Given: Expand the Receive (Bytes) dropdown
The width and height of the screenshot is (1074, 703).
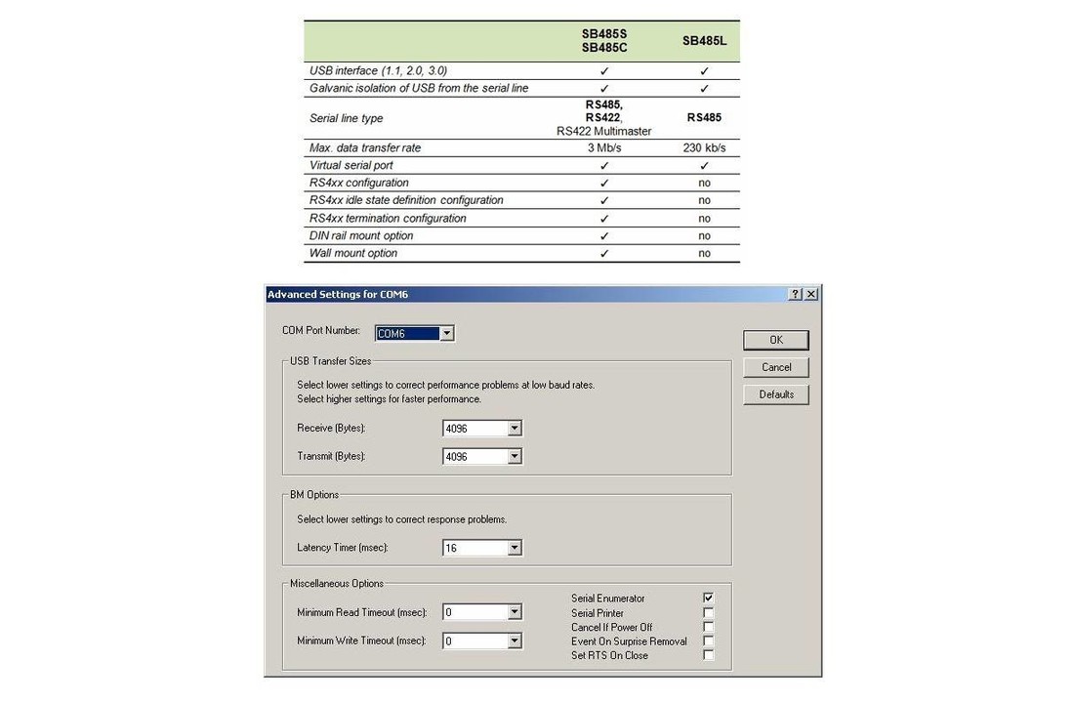Looking at the screenshot, I should 515,429.
